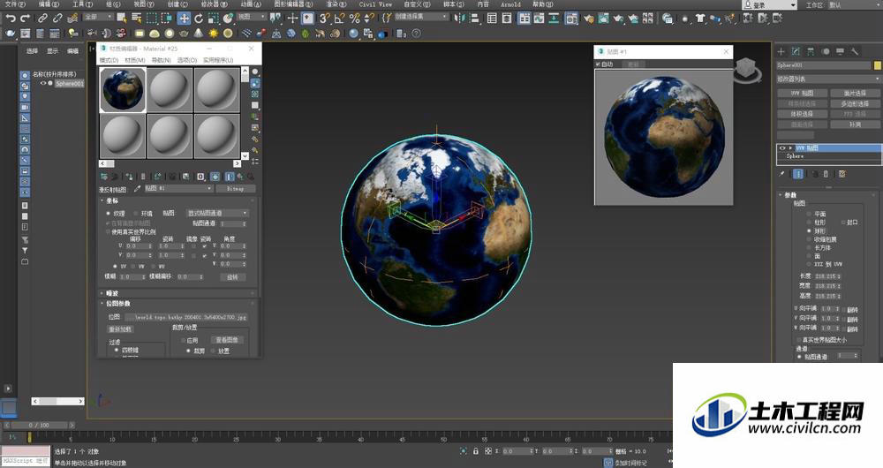
Task: Click the selection lock icon in status bar
Action: pos(476,451)
